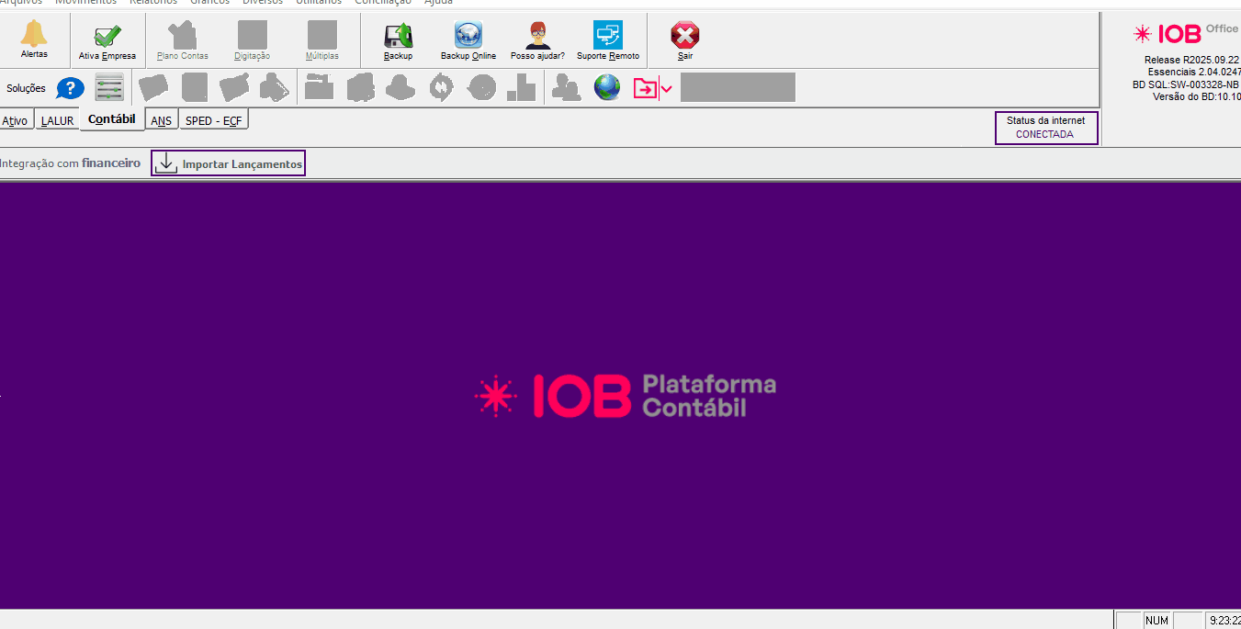
Task: Click the Importar Lançamentos button
Action: click(228, 163)
